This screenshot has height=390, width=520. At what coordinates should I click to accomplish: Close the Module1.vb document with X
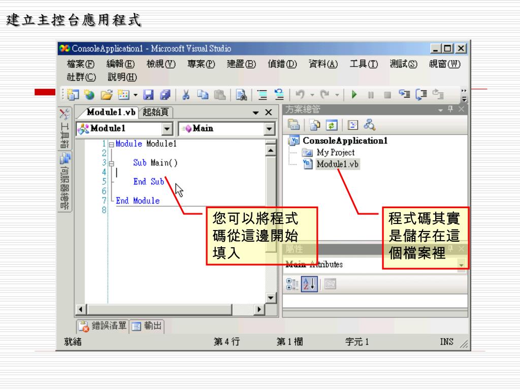point(269,113)
